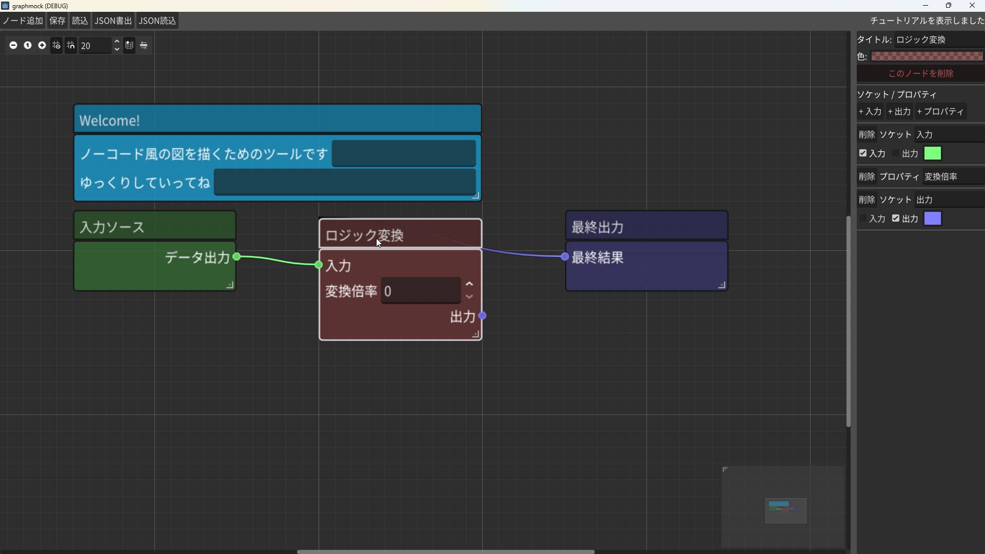The image size is (985, 554).
Task: Decrease snap distance value arrow down
Action: (x=117, y=49)
